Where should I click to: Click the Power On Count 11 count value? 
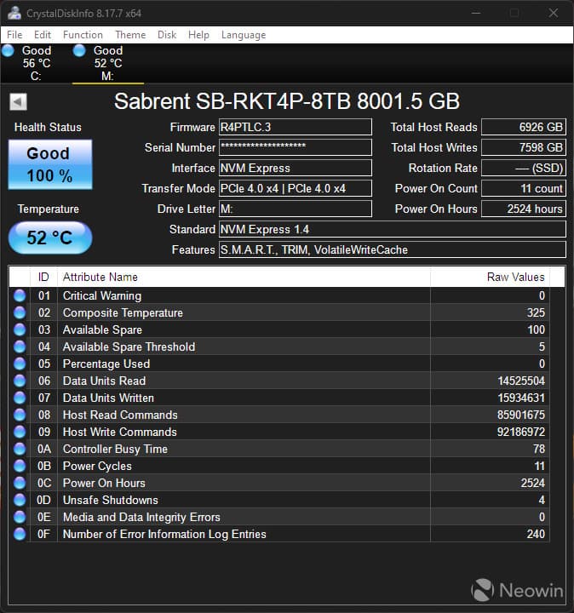point(524,188)
